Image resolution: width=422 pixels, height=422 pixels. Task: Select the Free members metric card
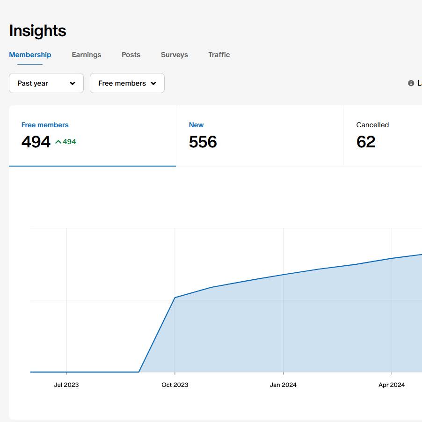[92, 136]
